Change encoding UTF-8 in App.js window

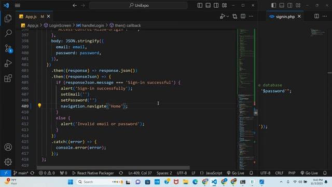(x=182, y=173)
